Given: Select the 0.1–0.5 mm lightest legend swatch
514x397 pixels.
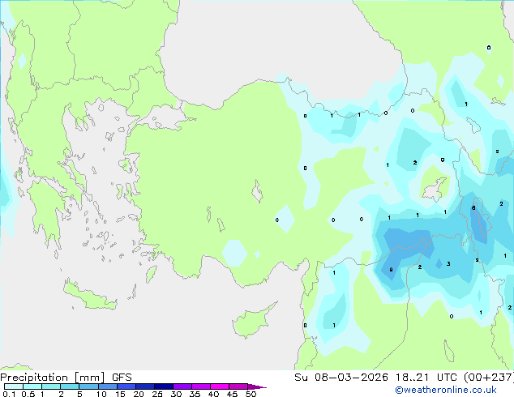Looking at the screenshot, I should [14, 386].
